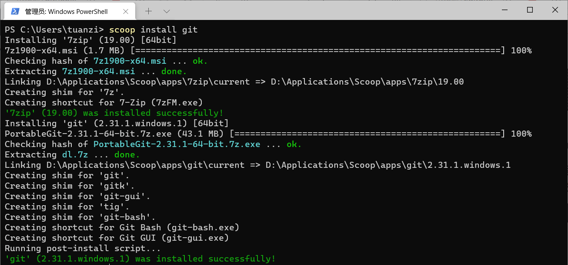Click the 'done.' text after Extracting dl.7z
This screenshot has height=265, width=568.
127,154
